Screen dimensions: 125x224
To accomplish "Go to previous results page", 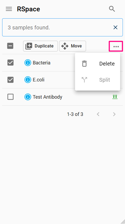I will coord(98,114).
